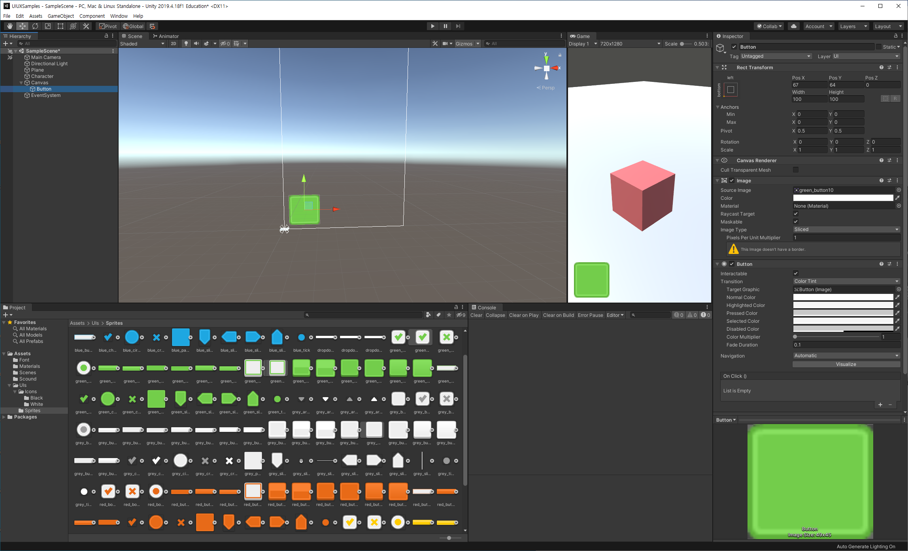The image size is (908, 551).
Task: Open the Image Type dropdown
Action: click(846, 229)
